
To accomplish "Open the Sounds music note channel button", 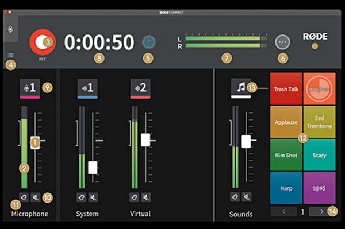I will pyautogui.click(x=241, y=88).
